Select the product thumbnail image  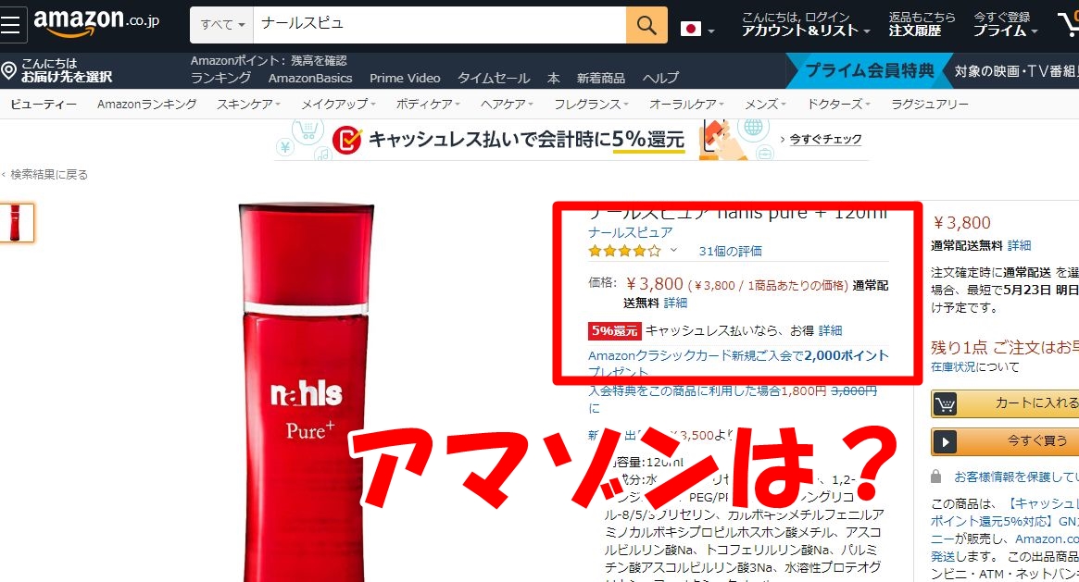pos(15,223)
